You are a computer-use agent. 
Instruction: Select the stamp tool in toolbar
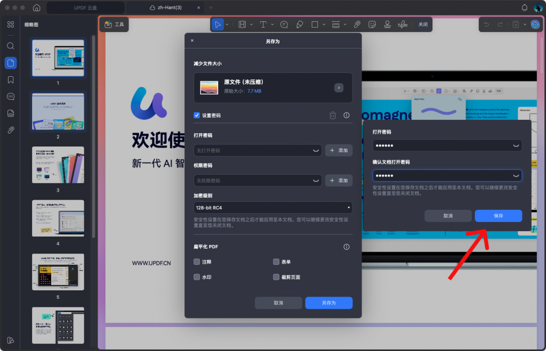pos(387,25)
